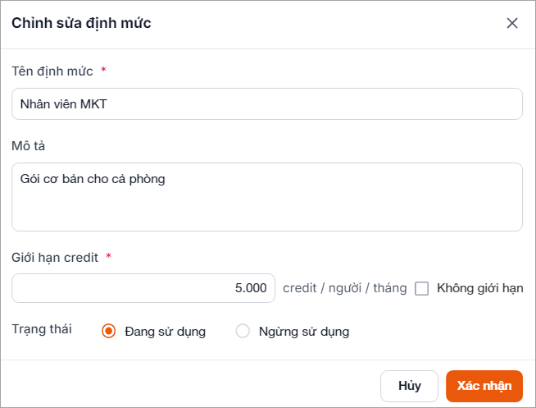Click the Mô tả field label
The height and width of the screenshot is (408, 536).
29,145
